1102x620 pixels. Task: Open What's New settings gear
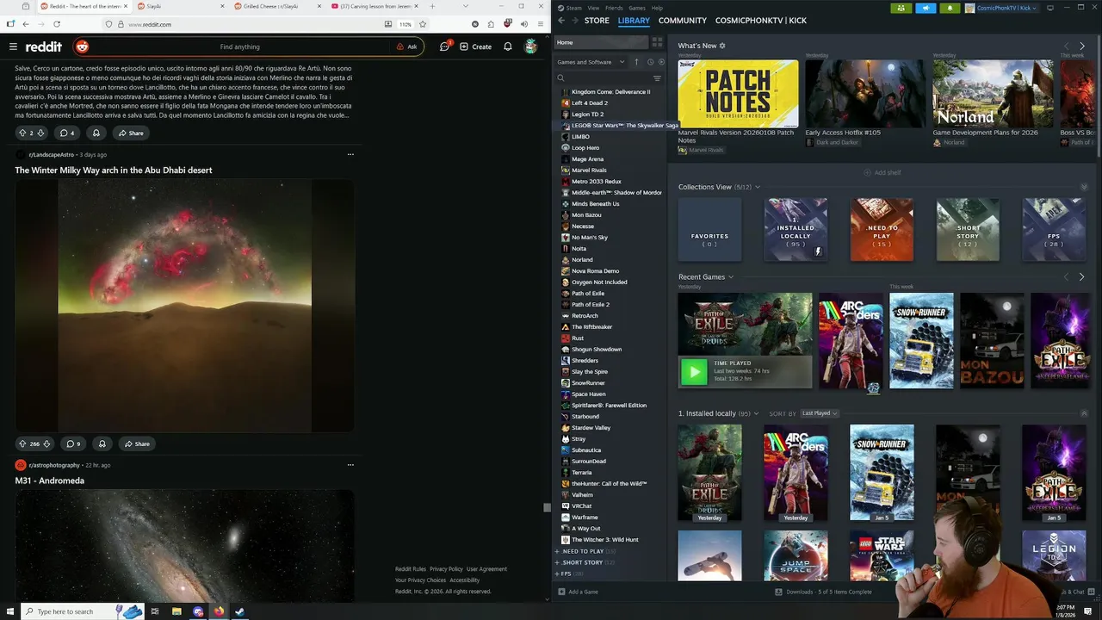coord(722,46)
